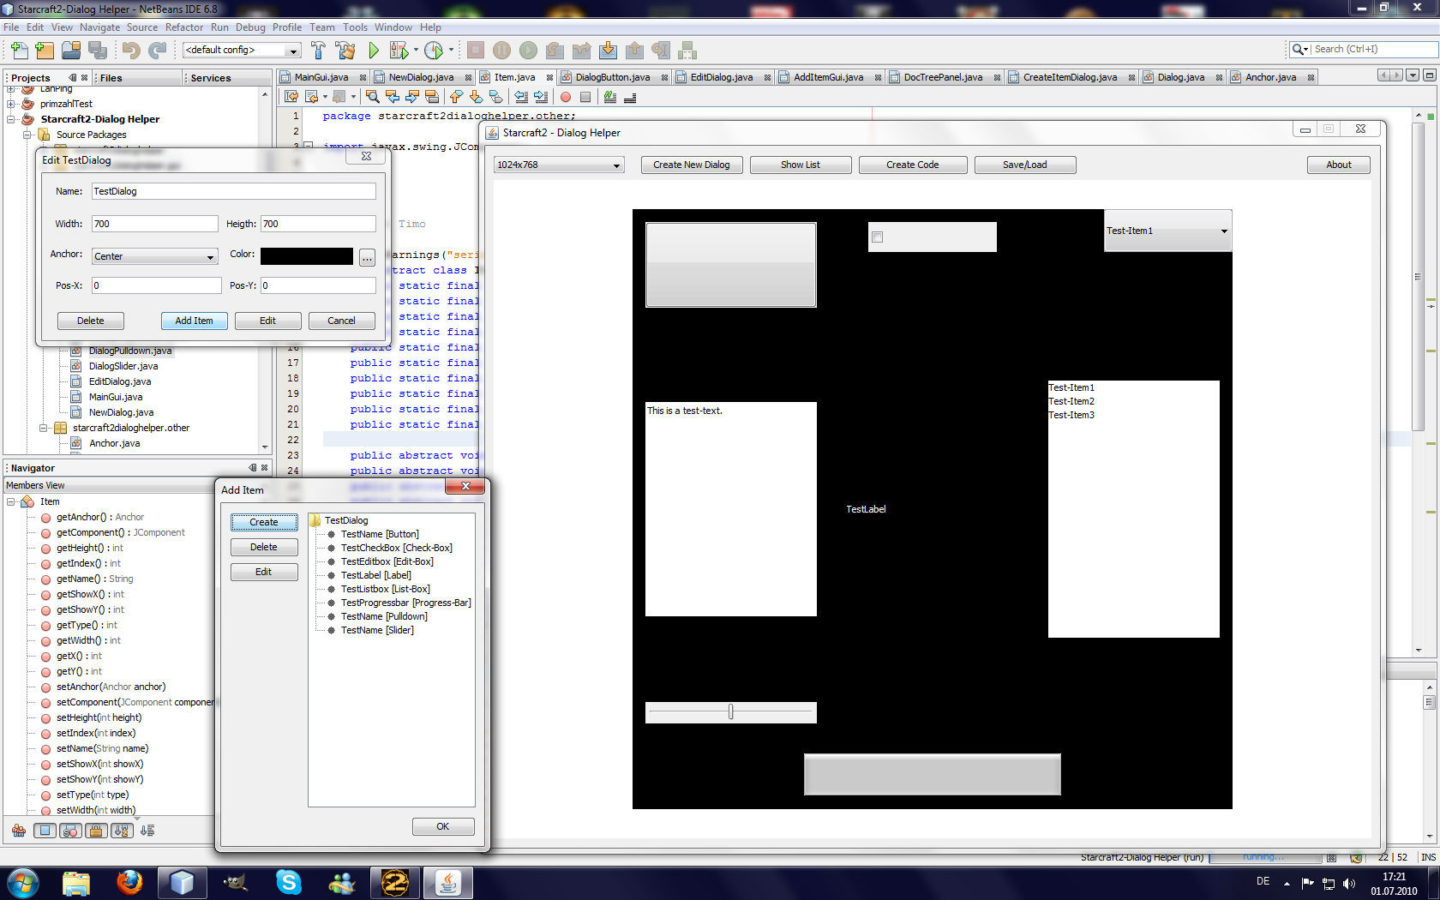This screenshot has width=1440, height=900.
Task: Click the Shift Line Left editor icon
Action: click(x=521, y=97)
